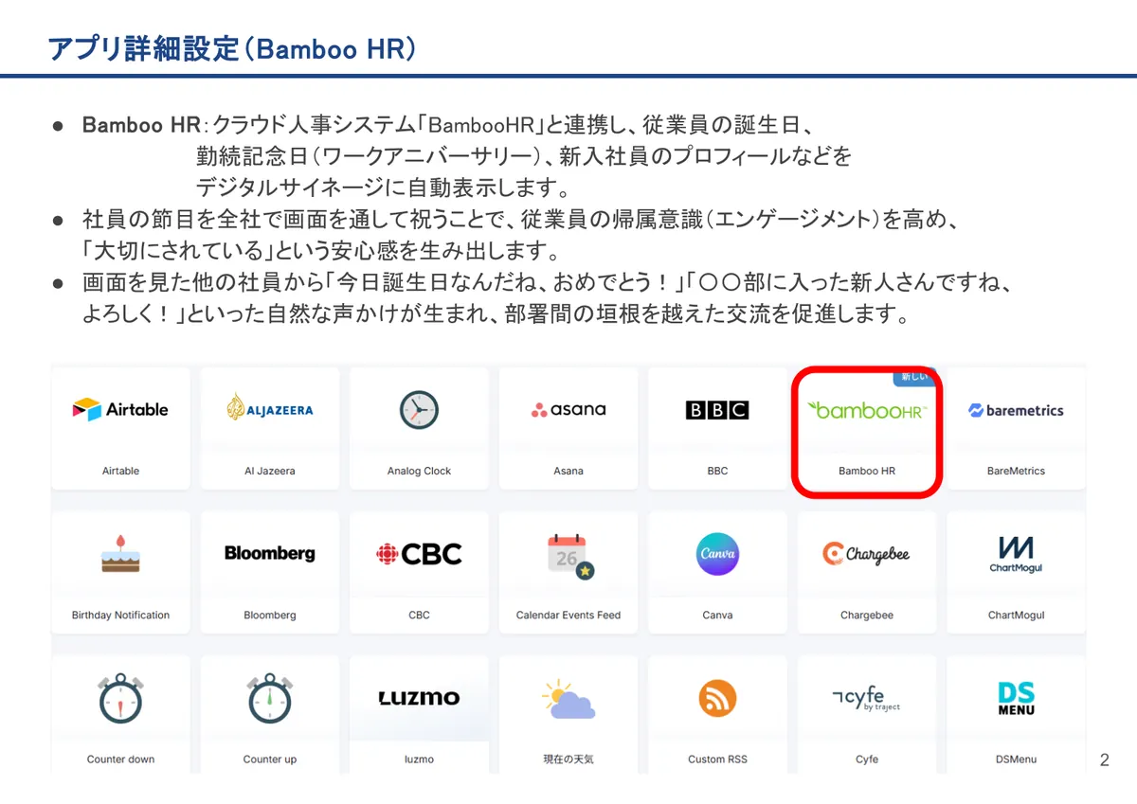Select the Calendar Events Feed caption
1137x804 pixels.
(568, 615)
